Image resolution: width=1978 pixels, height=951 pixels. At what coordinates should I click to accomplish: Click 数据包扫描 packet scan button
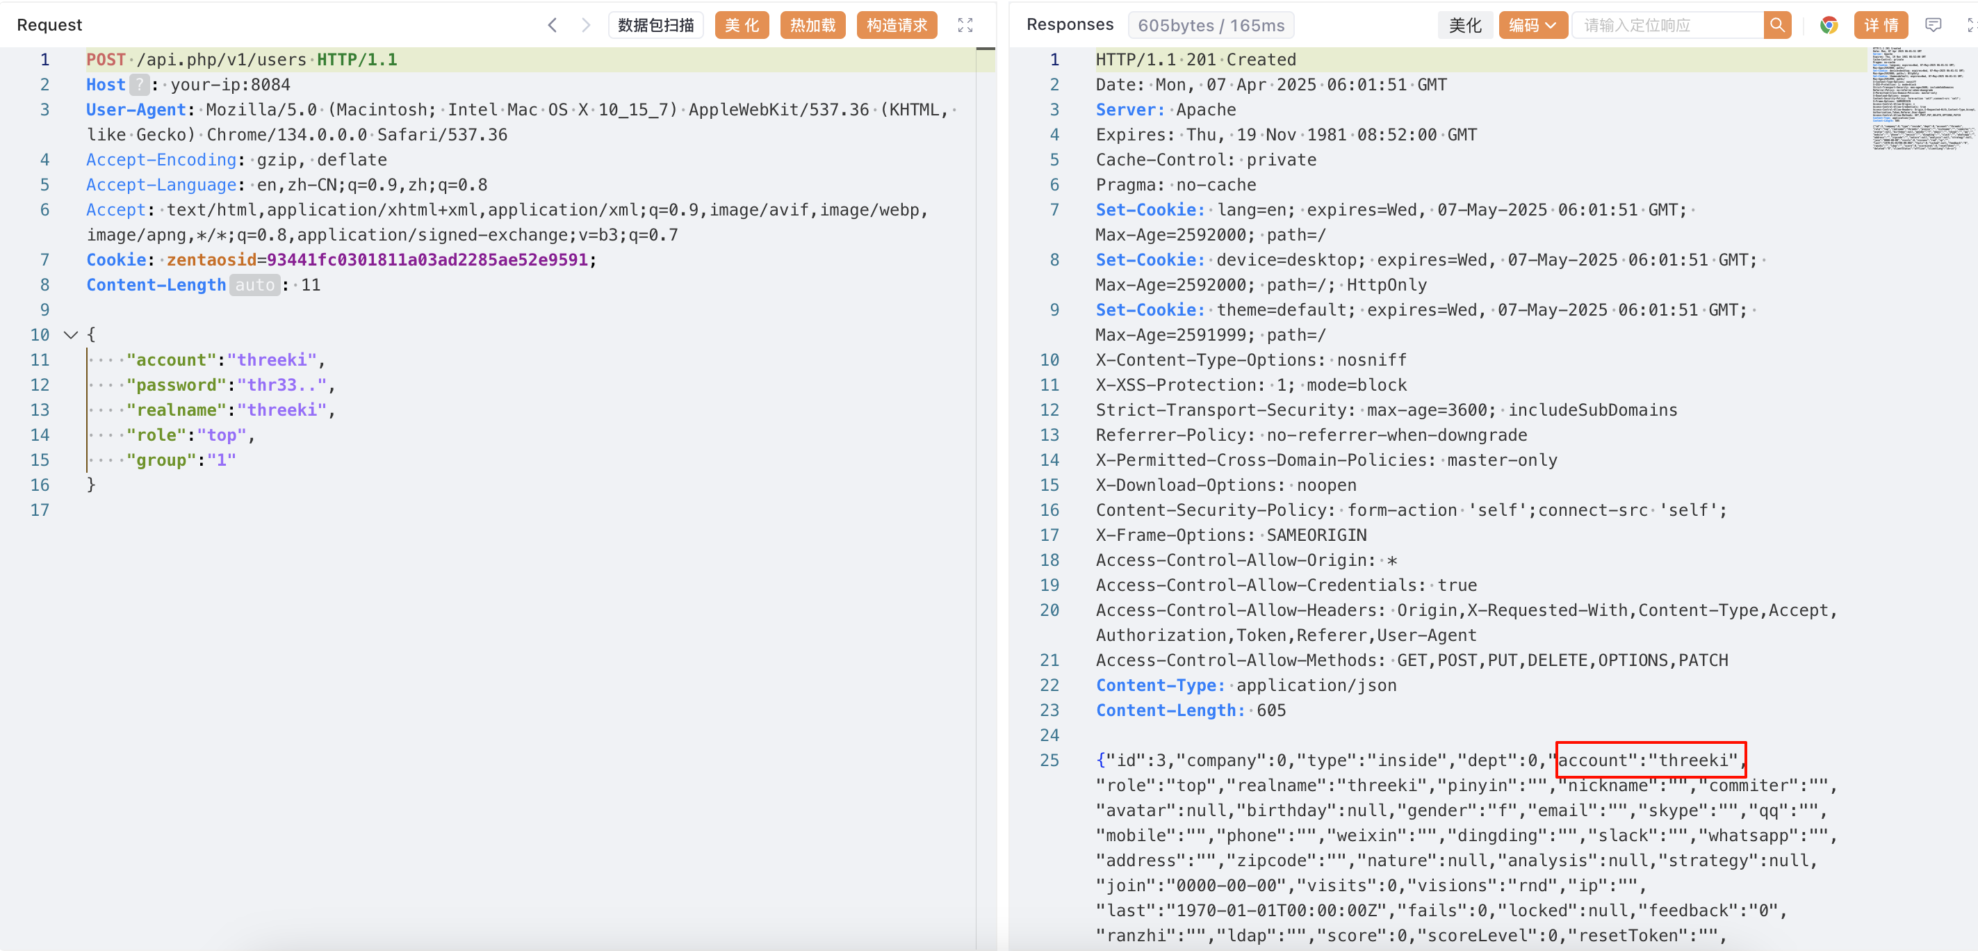[x=656, y=25]
